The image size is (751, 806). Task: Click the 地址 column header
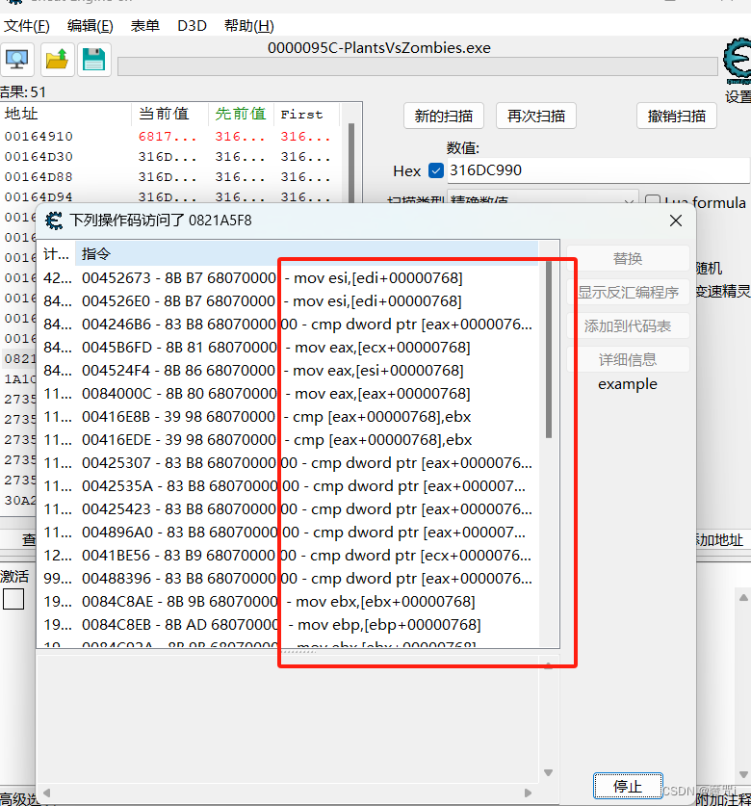[65, 114]
